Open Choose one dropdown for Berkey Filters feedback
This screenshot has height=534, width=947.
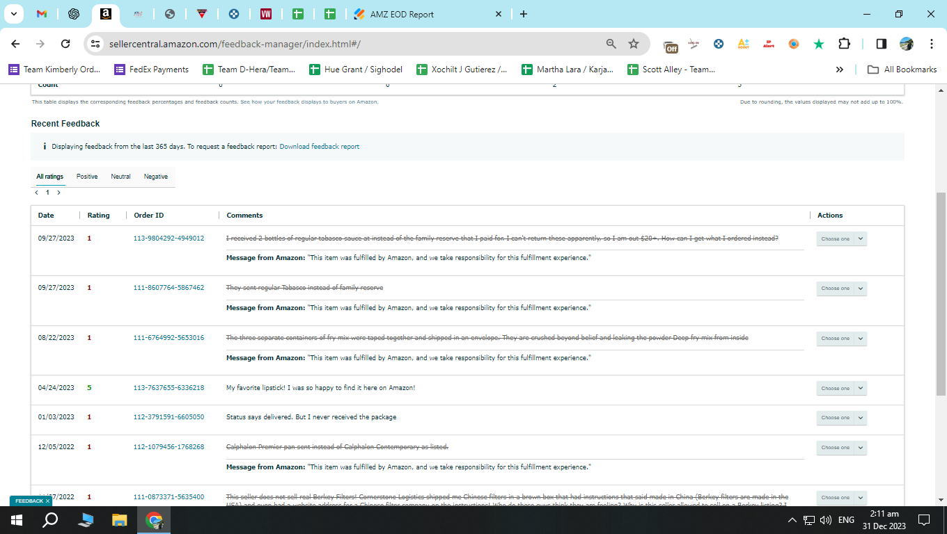pyautogui.click(x=841, y=498)
